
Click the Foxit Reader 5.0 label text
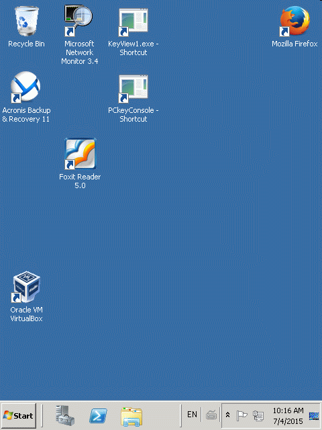click(80, 181)
